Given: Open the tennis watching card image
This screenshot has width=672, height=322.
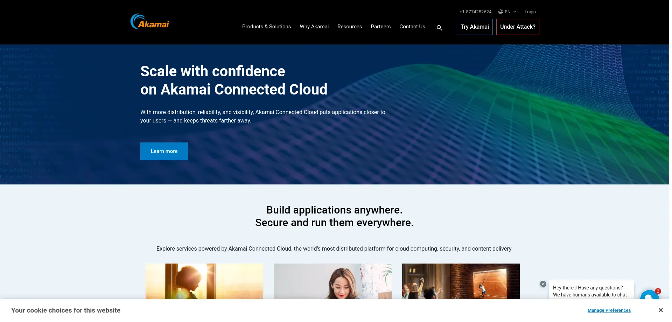Looking at the screenshot, I should click(461, 281).
